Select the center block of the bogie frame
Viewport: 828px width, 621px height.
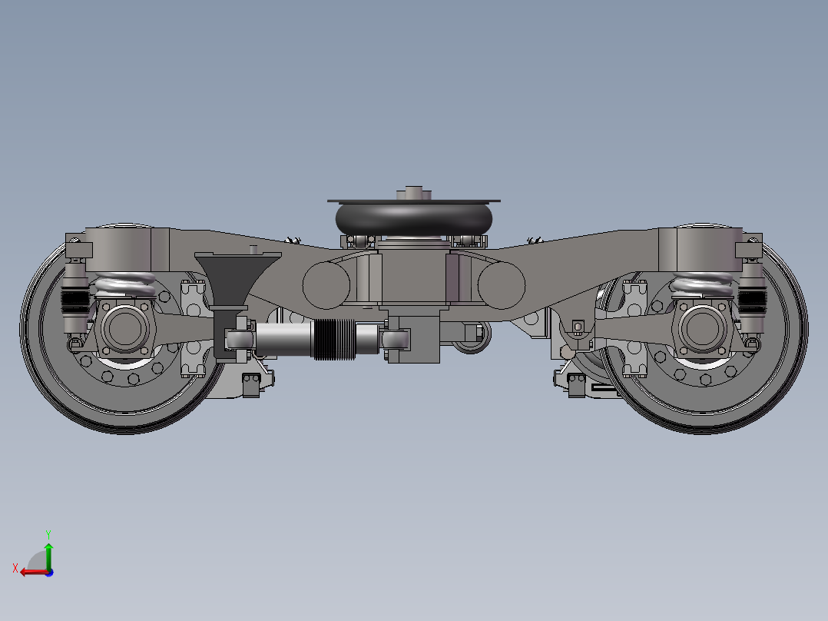pyautogui.click(x=413, y=277)
